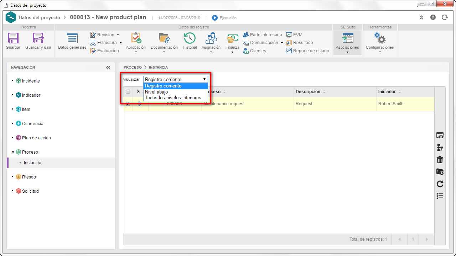
Task: Select Instancia under Proceso
Action: click(x=32, y=163)
